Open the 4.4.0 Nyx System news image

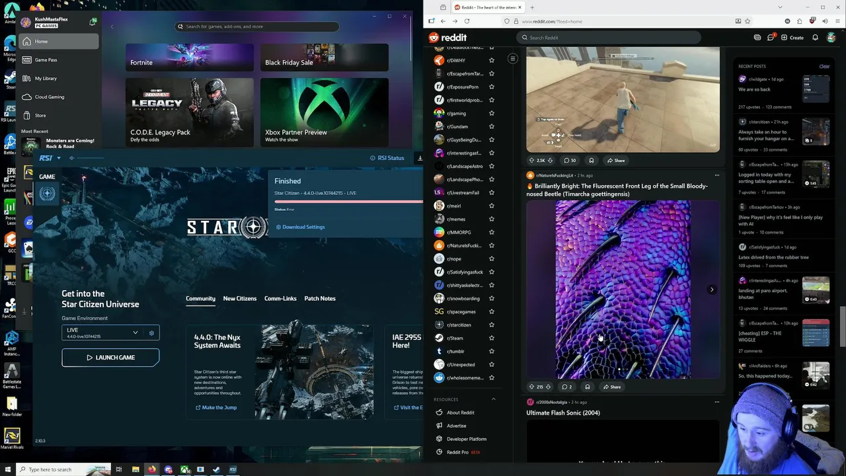coord(315,370)
